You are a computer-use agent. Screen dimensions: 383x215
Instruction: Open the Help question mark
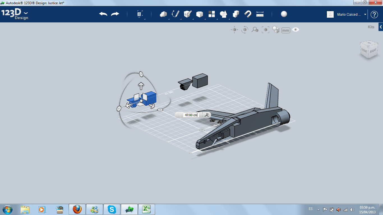tap(374, 15)
